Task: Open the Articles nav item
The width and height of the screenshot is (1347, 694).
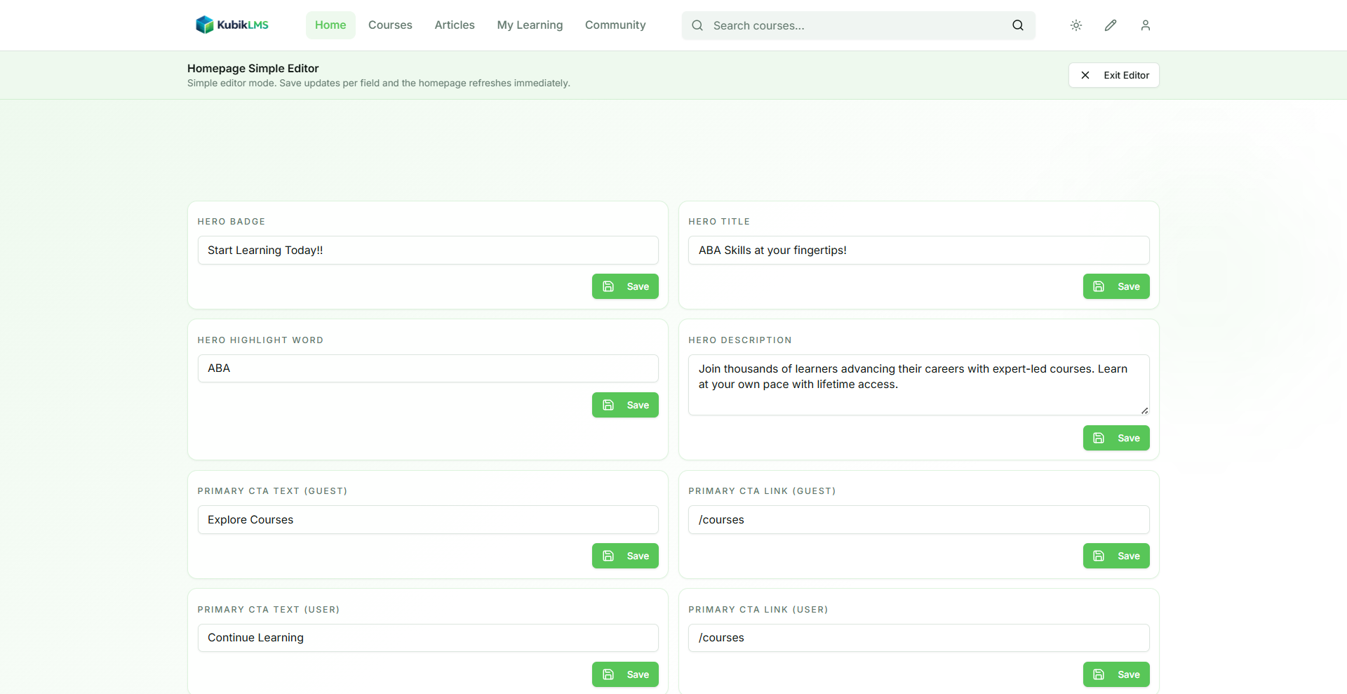Action: pyautogui.click(x=455, y=25)
